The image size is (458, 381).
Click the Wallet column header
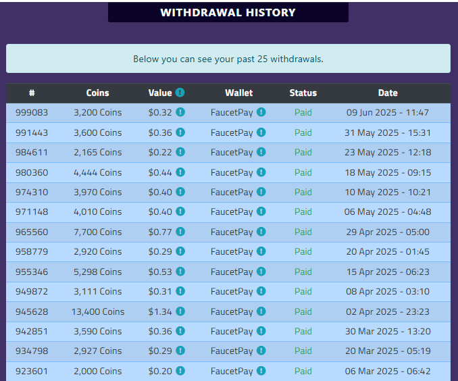pos(239,93)
